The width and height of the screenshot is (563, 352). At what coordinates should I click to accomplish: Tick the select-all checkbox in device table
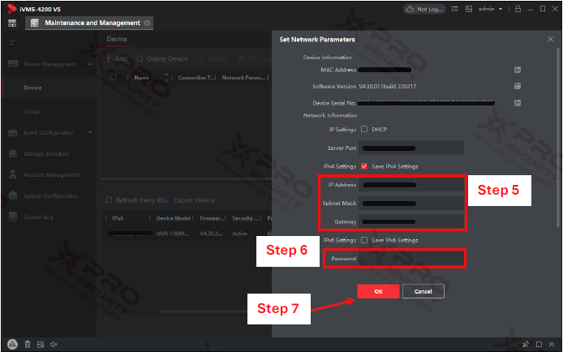114,77
